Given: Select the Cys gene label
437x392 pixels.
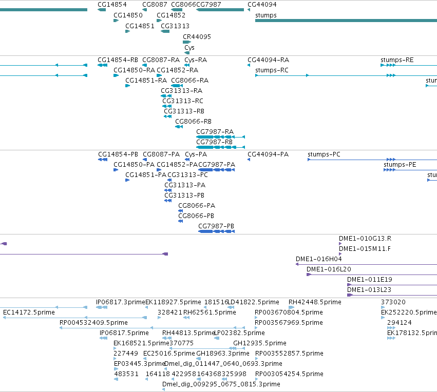Looking at the screenshot, I should 189,48.
